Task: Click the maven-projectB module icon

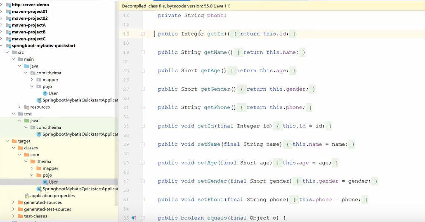Action: (8, 32)
